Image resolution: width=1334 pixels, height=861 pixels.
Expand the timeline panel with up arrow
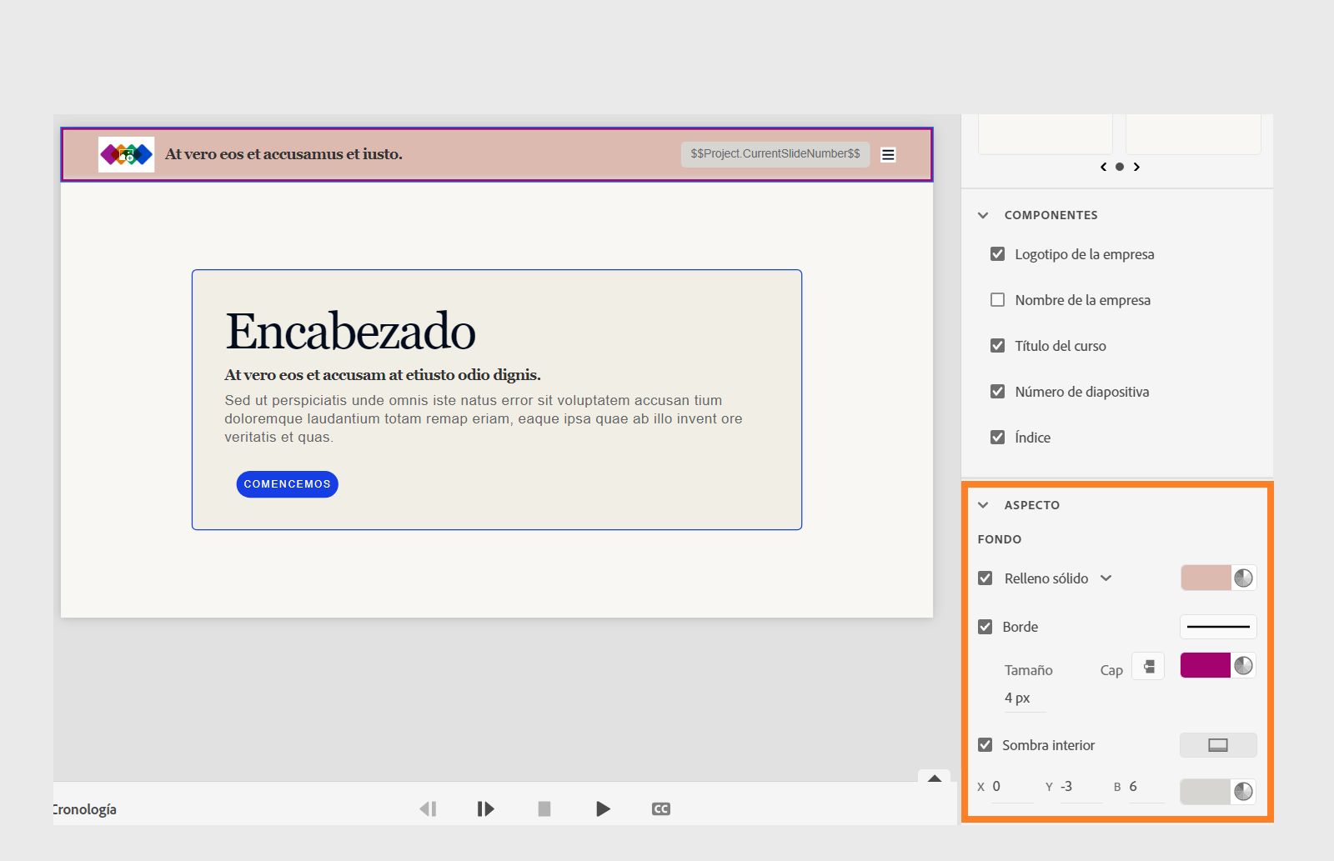pyautogui.click(x=935, y=778)
